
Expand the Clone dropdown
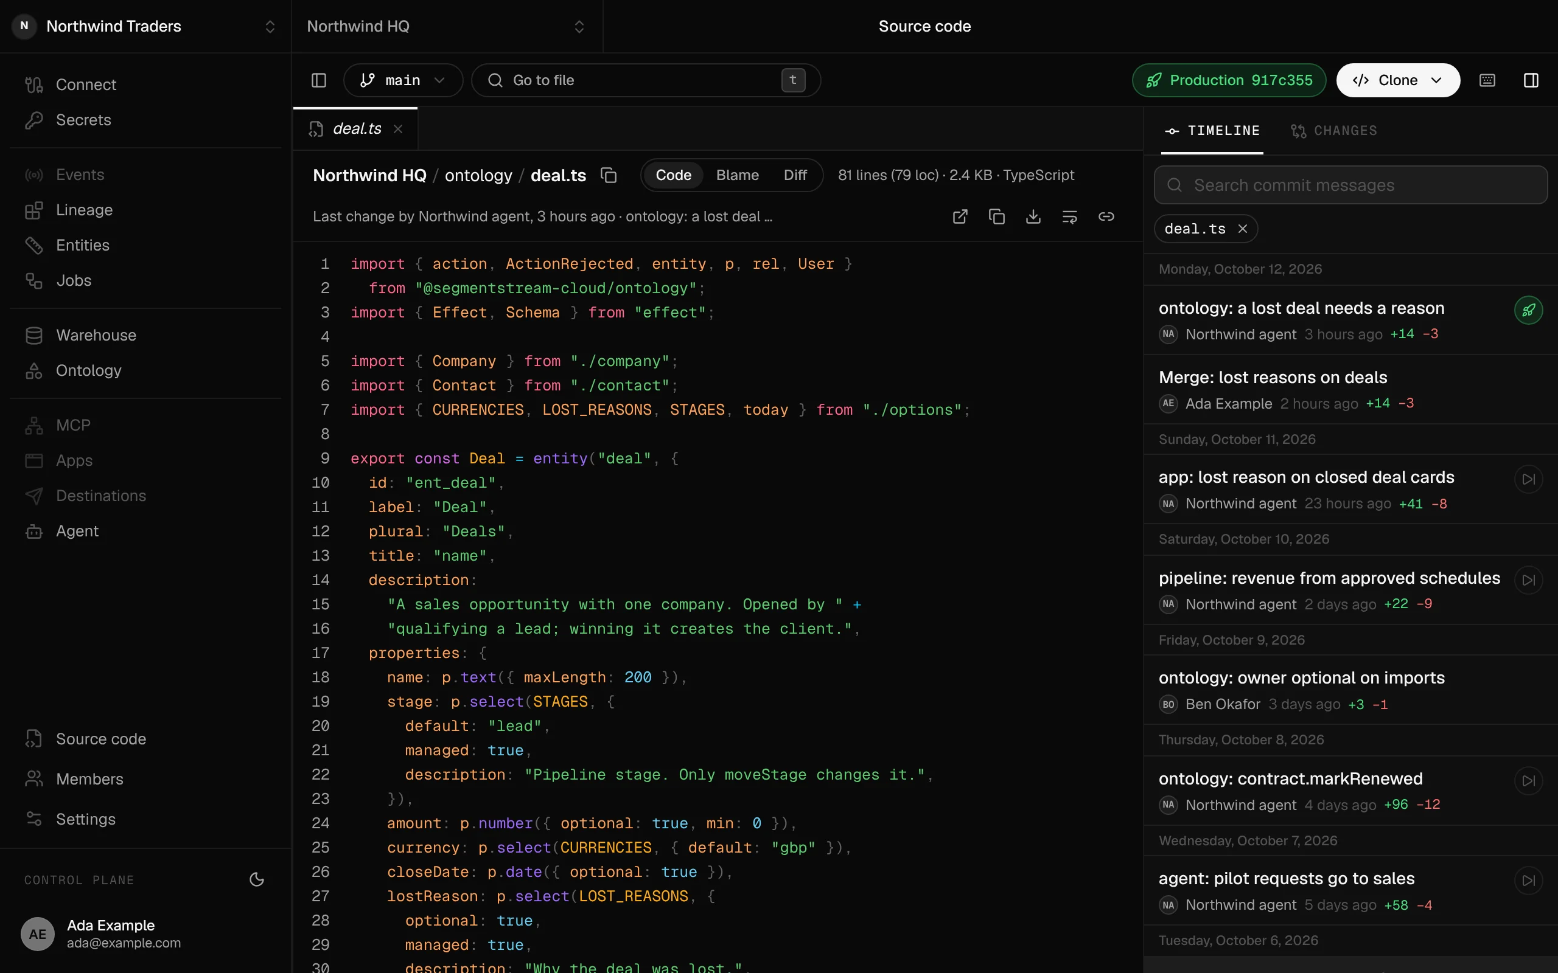click(x=1398, y=80)
